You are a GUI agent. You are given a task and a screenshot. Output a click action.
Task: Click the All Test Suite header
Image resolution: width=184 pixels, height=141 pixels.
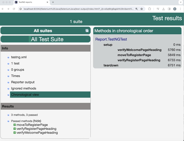45,39
